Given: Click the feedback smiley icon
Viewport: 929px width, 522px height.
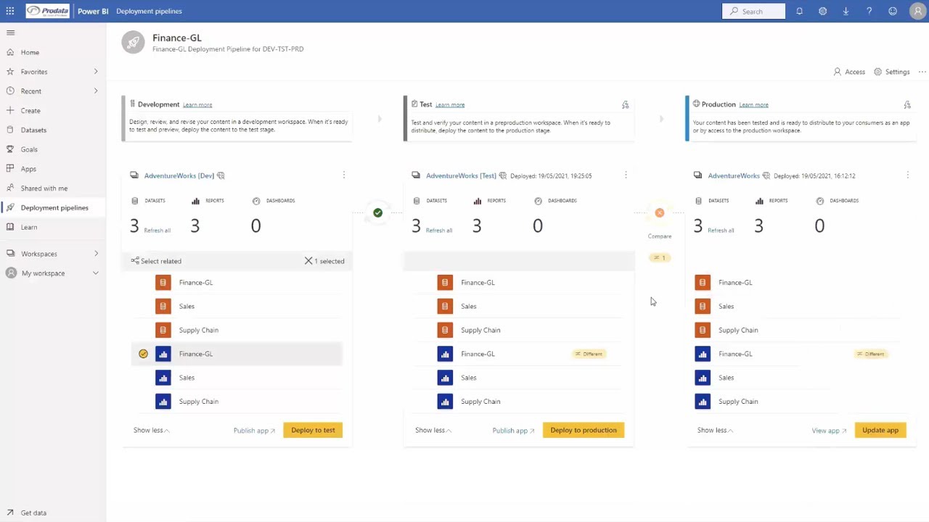Looking at the screenshot, I should pos(893,11).
